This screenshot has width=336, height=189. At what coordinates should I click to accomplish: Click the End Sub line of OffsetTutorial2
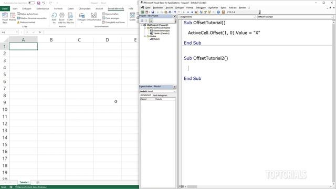click(x=193, y=78)
